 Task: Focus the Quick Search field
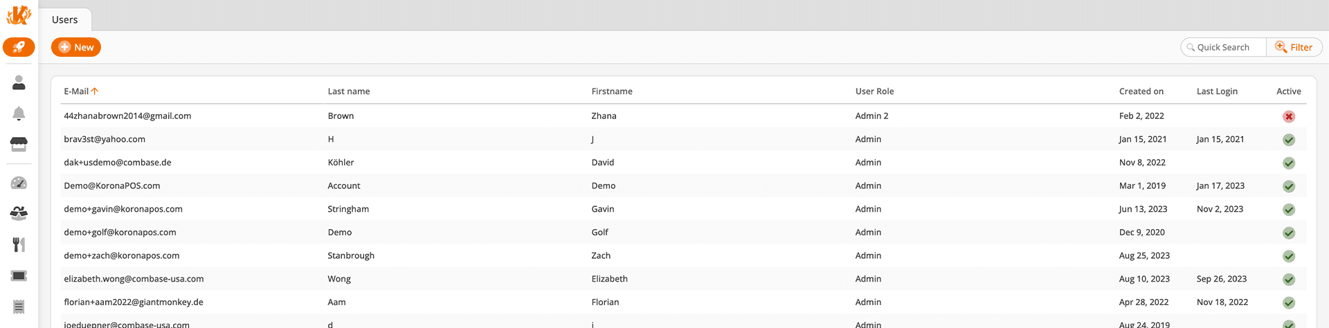1223,47
